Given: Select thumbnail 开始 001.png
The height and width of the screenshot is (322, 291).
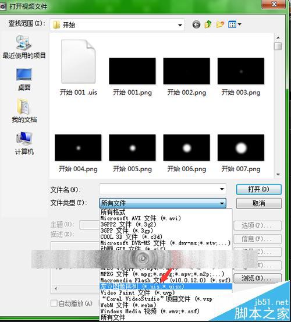Looking at the screenshot, I should coord(132,77).
